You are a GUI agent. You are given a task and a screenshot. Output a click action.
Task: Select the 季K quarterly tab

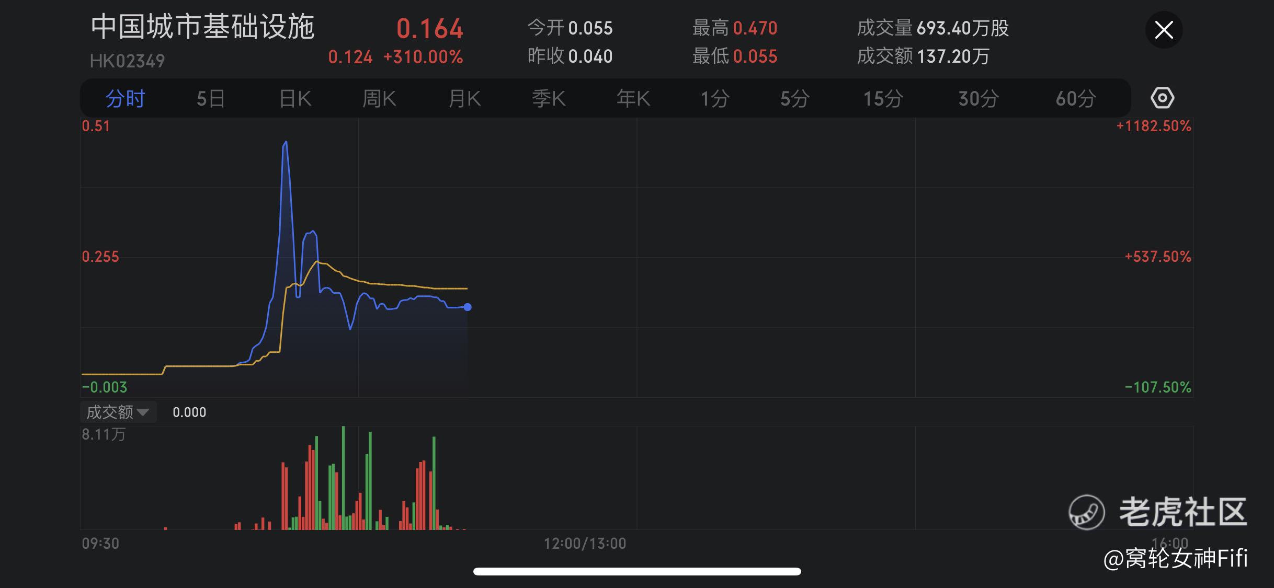(x=549, y=98)
